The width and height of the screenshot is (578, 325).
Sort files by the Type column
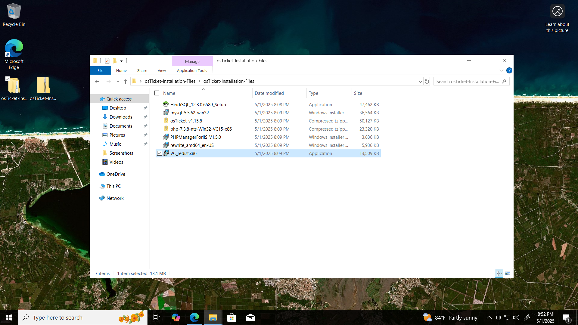329,93
